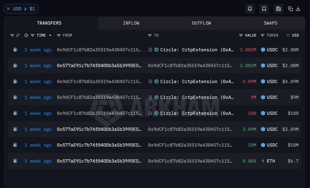The image size is (310, 188).
Task: Filter the TOKEN column
Action: [x=263, y=35]
